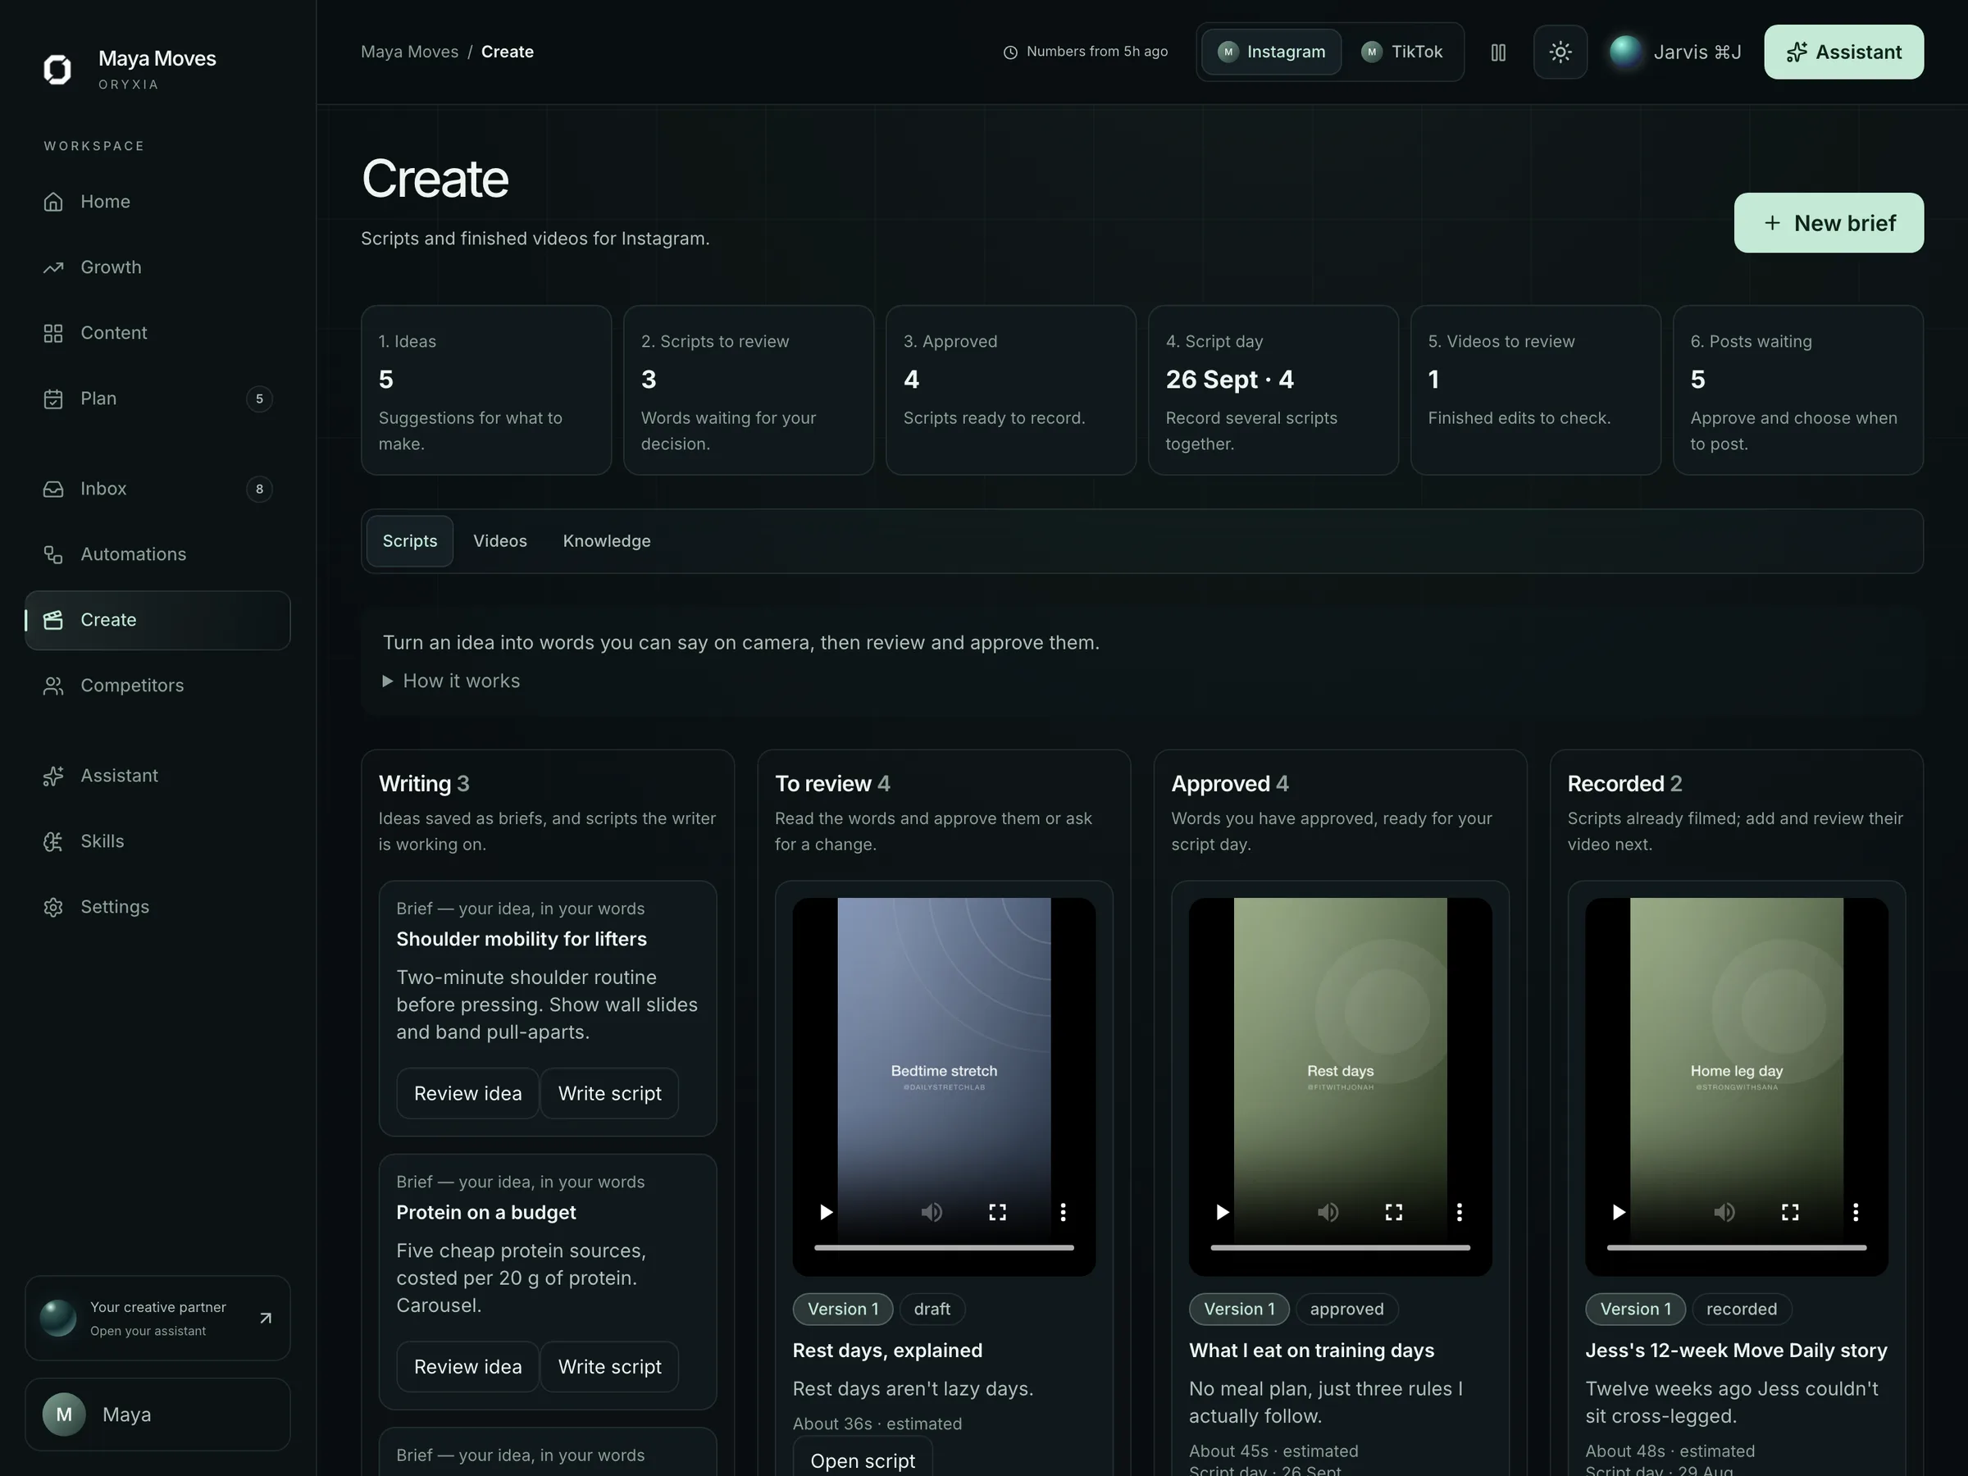Open the 6. Posts waiting card
1968x1476 pixels.
[x=1798, y=390]
